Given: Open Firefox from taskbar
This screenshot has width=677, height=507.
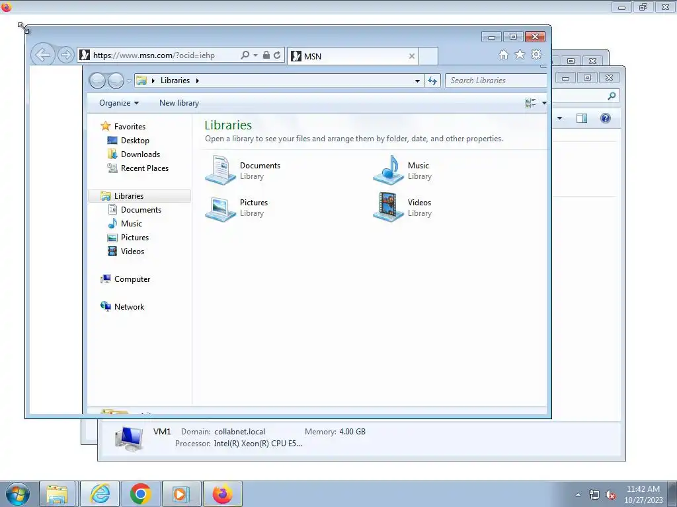Looking at the screenshot, I should (x=222, y=494).
